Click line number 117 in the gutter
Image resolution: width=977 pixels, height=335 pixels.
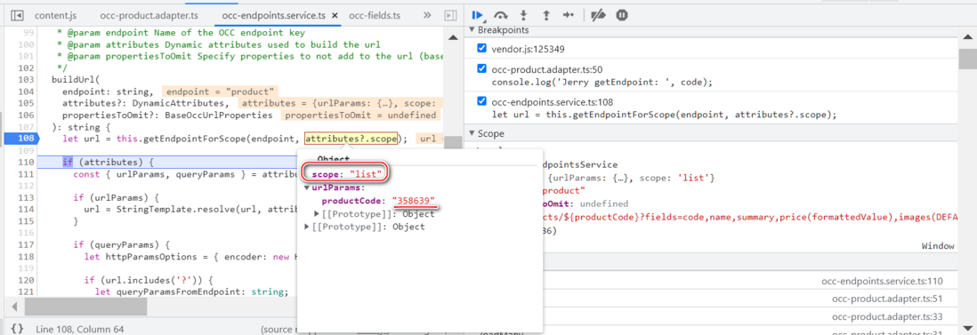tap(26, 245)
